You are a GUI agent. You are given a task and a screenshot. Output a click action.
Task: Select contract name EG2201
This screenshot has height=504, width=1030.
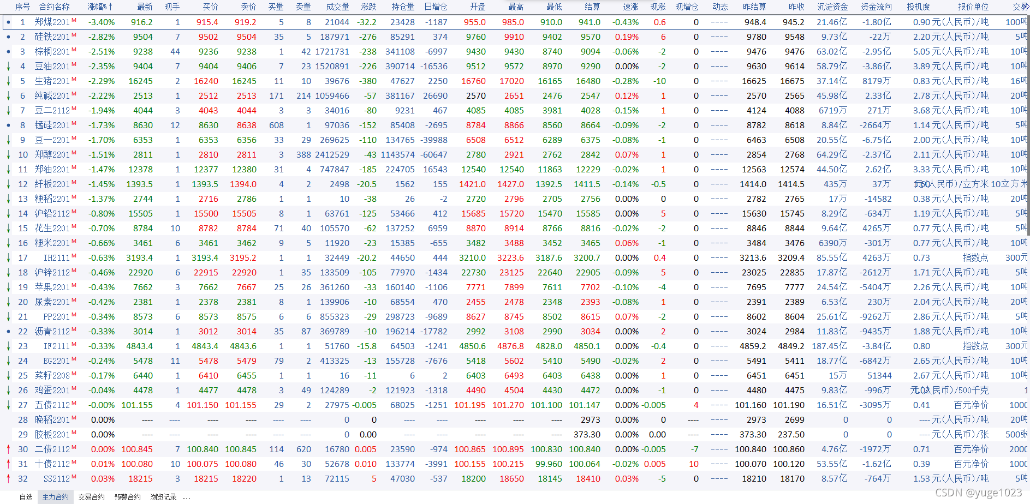(57, 361)
